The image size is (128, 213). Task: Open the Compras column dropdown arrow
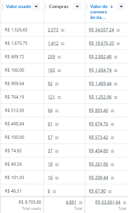77,6
